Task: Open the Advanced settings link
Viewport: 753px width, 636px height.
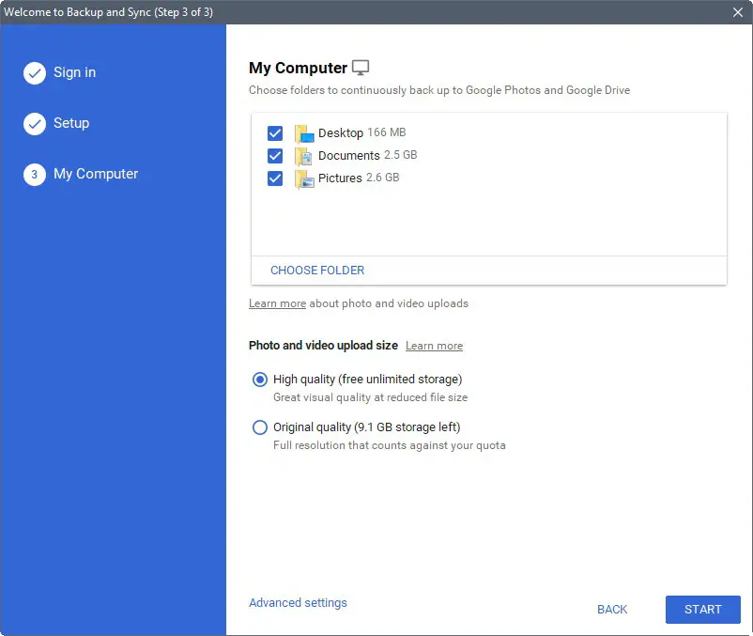Action: click(298, 603)
